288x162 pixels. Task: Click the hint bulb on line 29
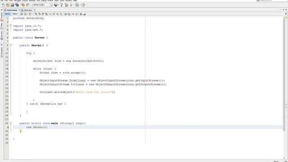coord(8,127)
